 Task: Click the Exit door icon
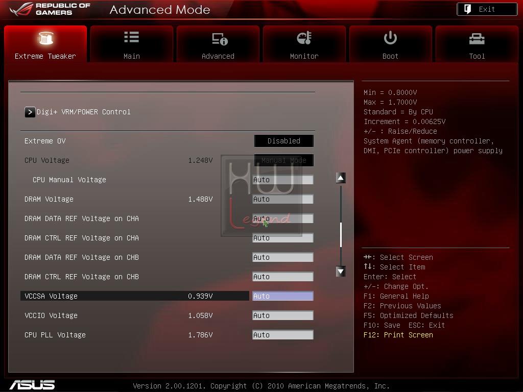(x=468, y=9)
